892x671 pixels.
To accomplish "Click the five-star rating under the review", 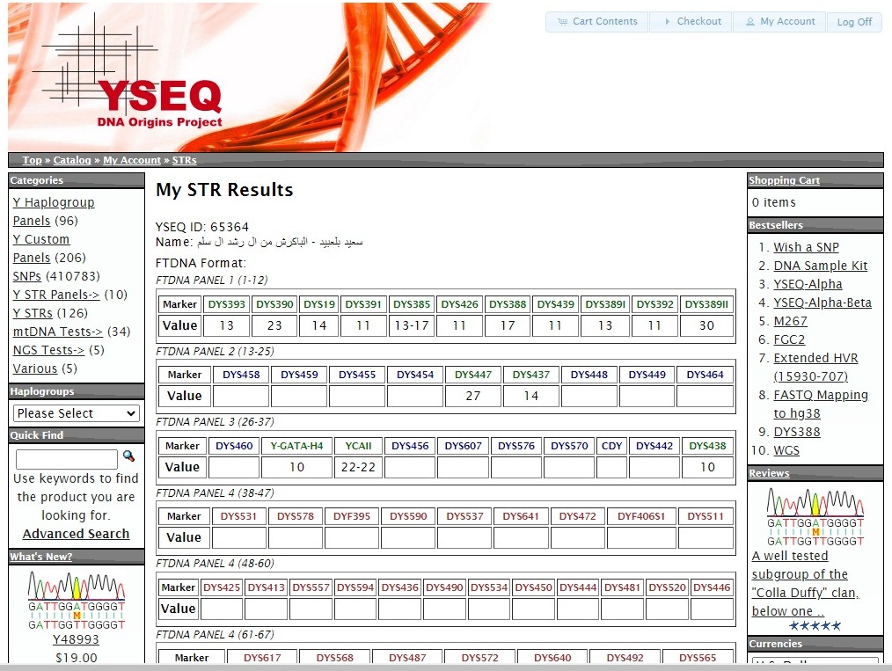I will 815,626.
